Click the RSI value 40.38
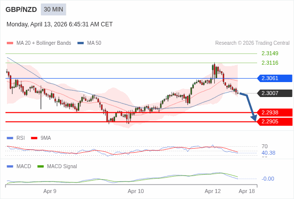Viewport: 294px width, 199px height. [x=268, y=153]
